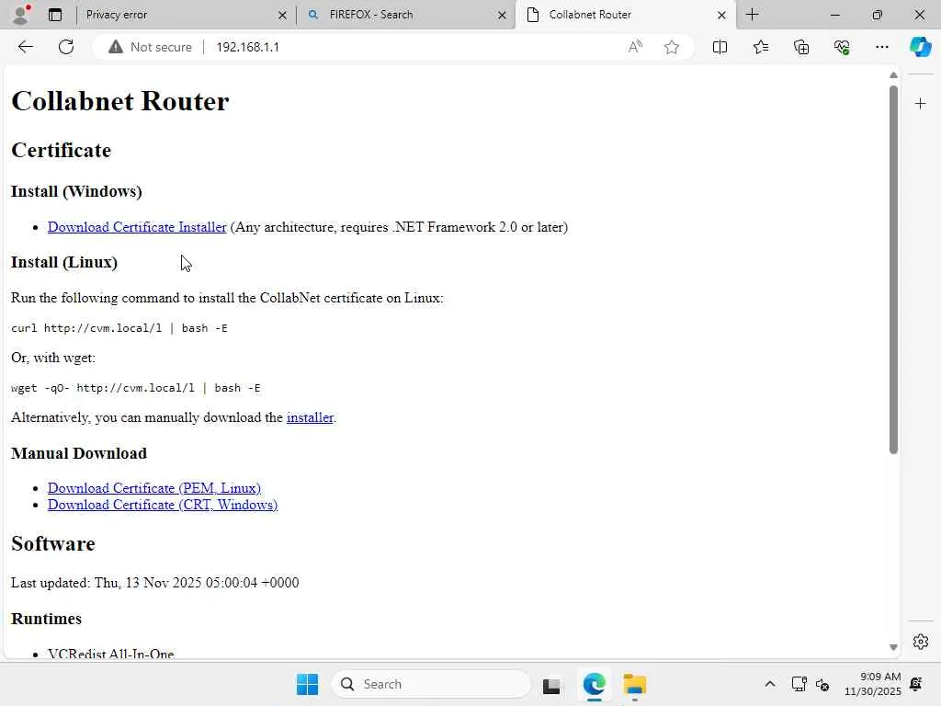Open the Windows Start menu

(x=307, y=684)
